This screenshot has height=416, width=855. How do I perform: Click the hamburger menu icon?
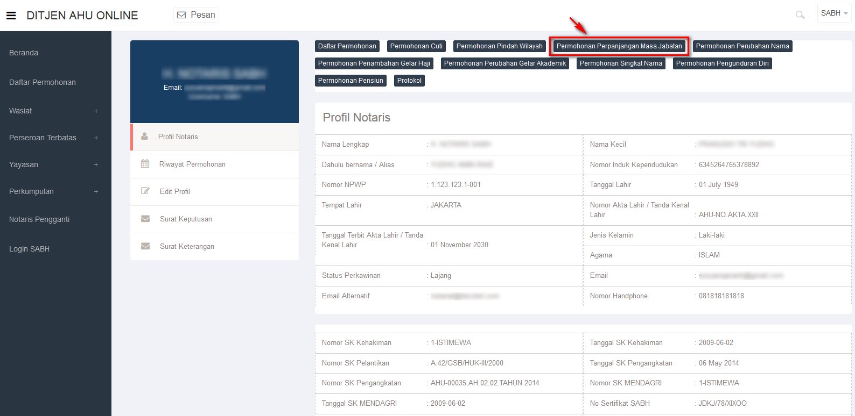(11, 16)
